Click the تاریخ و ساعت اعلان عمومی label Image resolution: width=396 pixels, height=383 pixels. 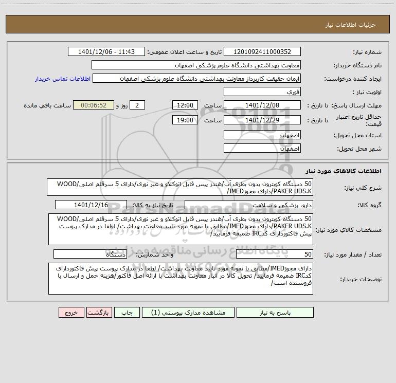click(x=184, y=52)
